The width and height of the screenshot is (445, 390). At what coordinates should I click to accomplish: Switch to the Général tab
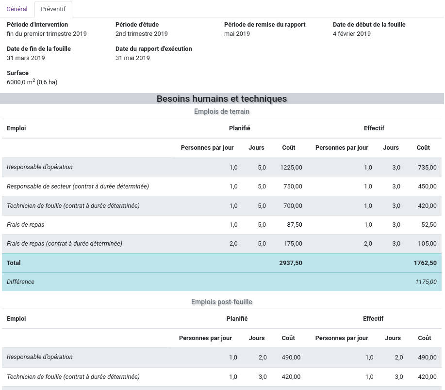pyautogui.click(x=17, y=9)
